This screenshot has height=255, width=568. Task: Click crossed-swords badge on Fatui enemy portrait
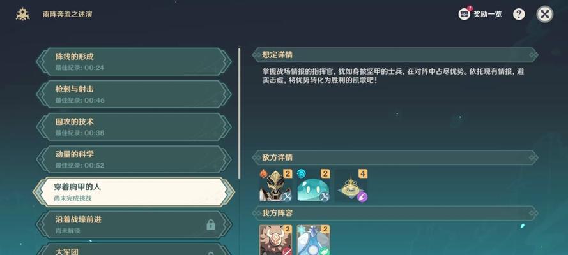click(x=287, y=197)
